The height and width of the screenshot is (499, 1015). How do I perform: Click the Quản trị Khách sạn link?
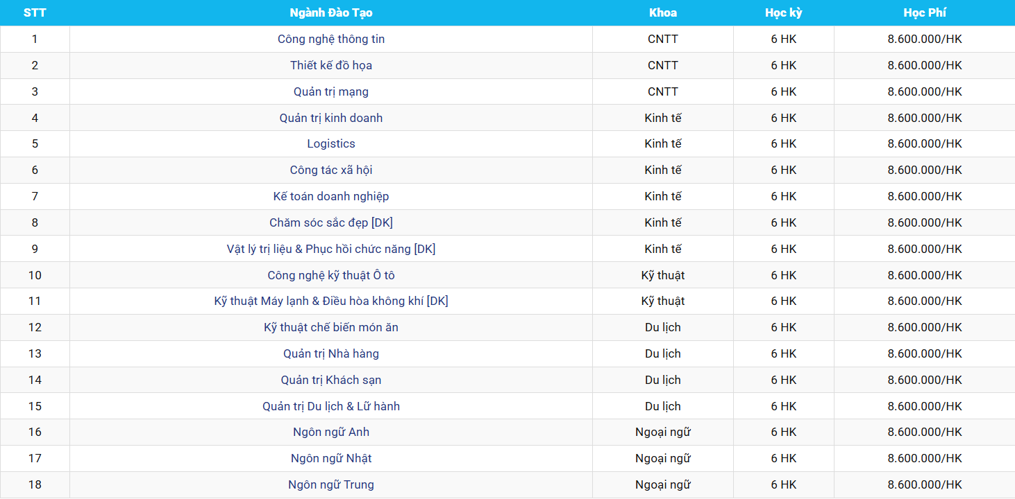331,380
